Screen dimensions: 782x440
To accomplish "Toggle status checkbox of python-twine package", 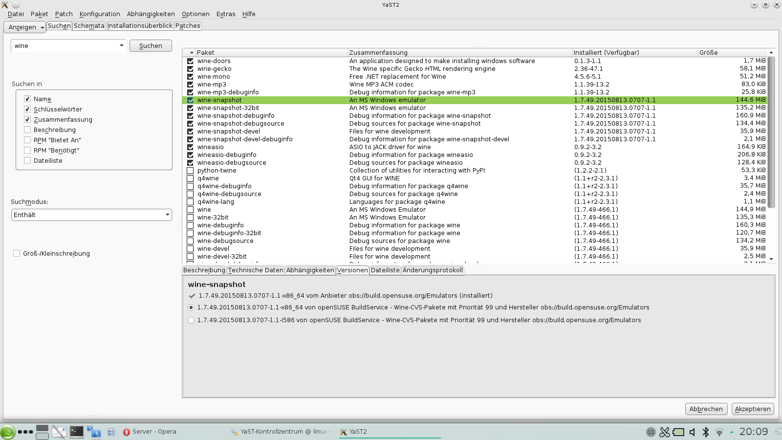I will click(x=190, y=171).
